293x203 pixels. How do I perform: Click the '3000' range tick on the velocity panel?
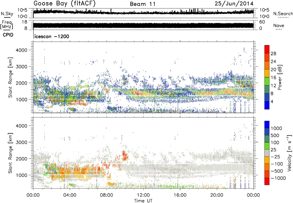[x=22, y=142]
